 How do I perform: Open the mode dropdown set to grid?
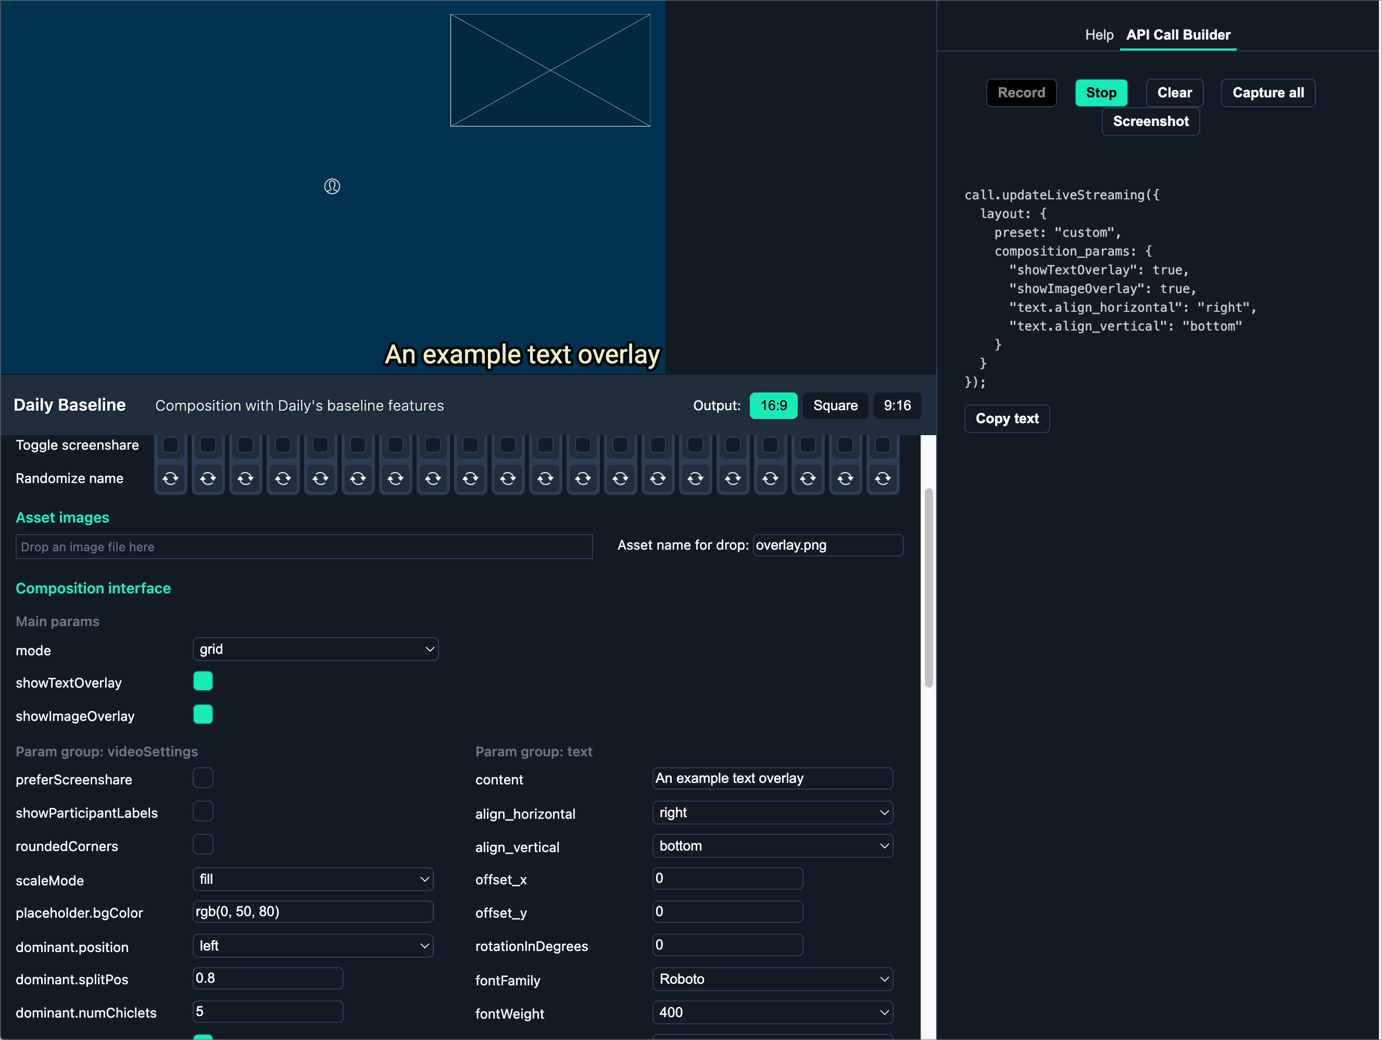[x=316, y=649]
